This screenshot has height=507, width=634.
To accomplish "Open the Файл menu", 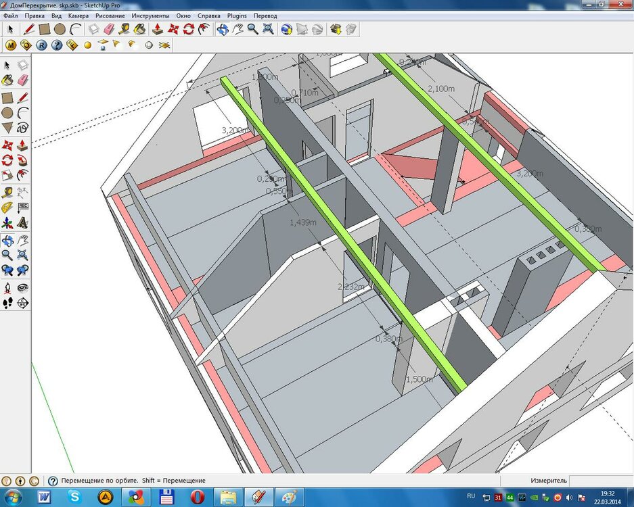I will tap(11, 15).
